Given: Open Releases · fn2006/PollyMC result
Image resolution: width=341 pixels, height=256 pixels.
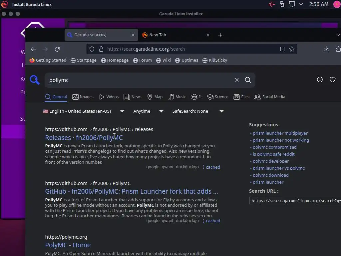Looking at the screenshot, I should point(84,138).
